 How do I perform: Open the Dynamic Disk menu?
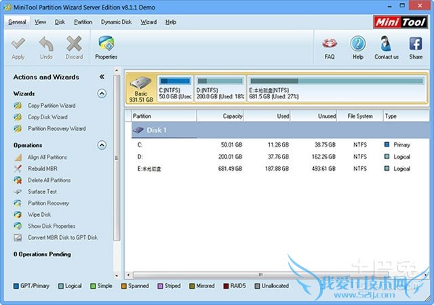116,22
